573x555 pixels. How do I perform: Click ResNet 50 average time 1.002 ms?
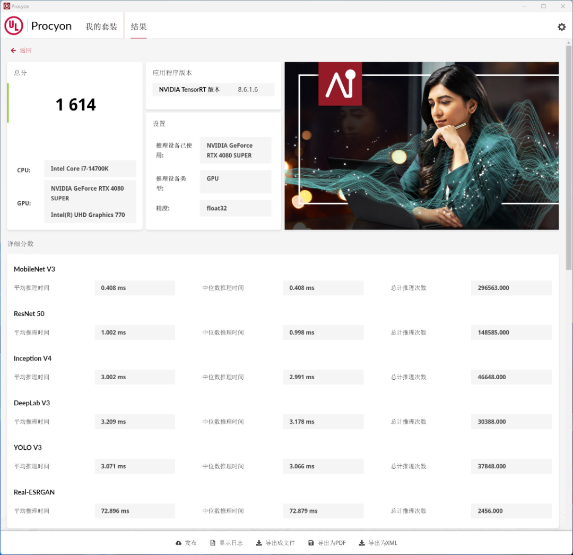(134, 332)
